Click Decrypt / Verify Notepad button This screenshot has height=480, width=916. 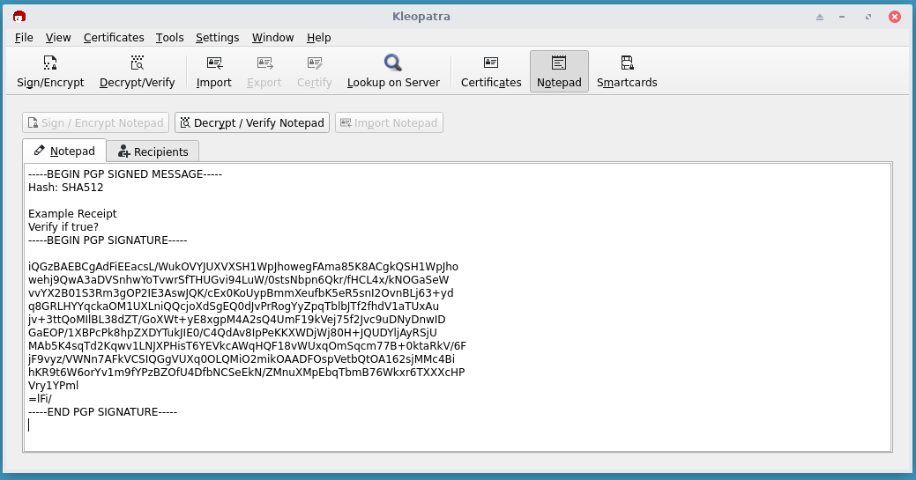click(252, 122)
